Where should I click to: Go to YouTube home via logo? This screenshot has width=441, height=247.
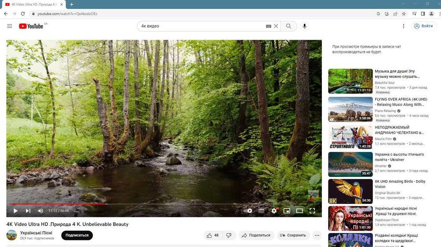coord(31,26)
